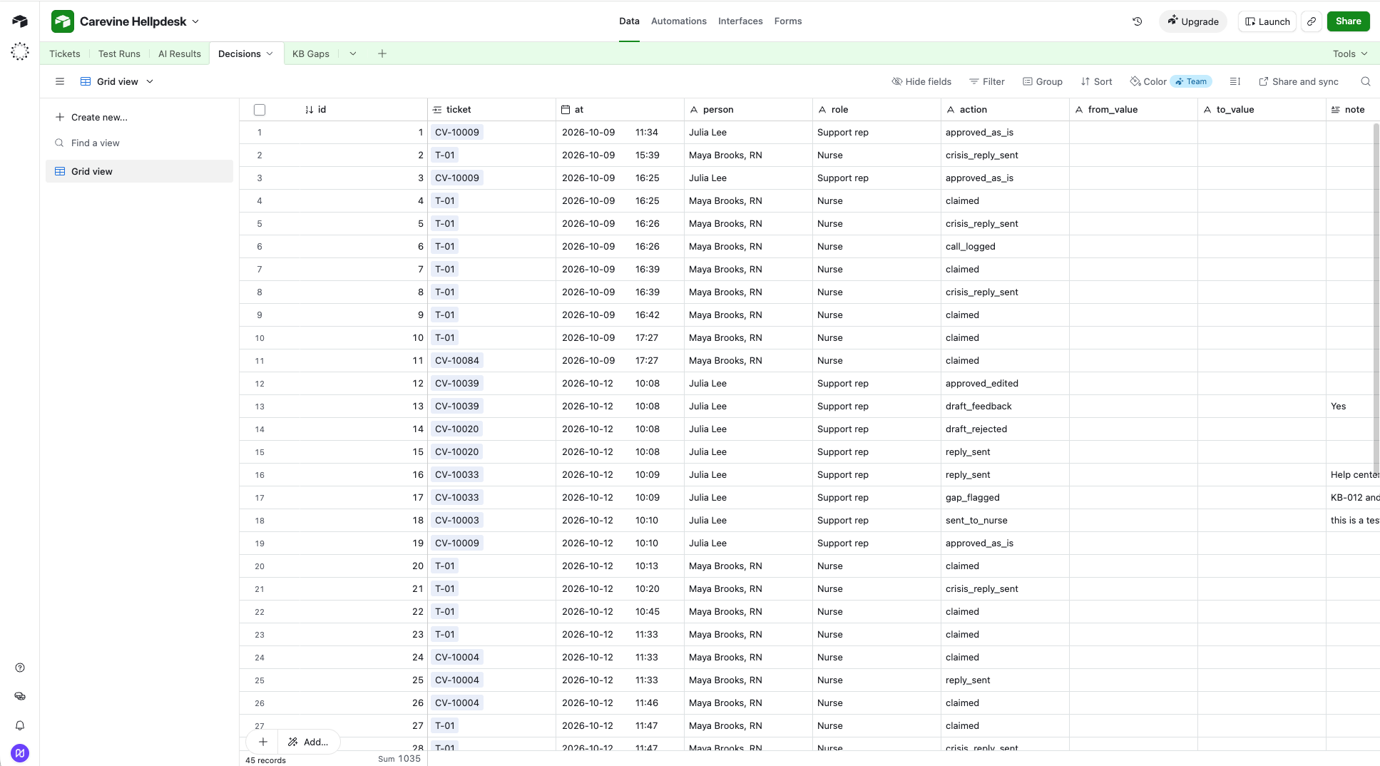
Task: Open the help question mark icon
Action: (20, 668)
